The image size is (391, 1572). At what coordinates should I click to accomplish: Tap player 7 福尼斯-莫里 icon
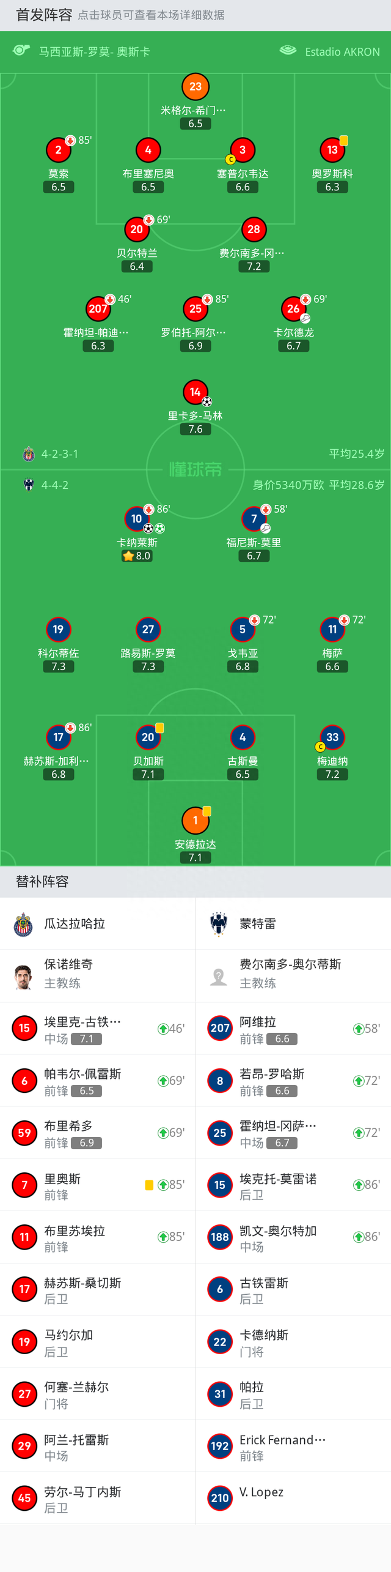(x=254, y=519)
